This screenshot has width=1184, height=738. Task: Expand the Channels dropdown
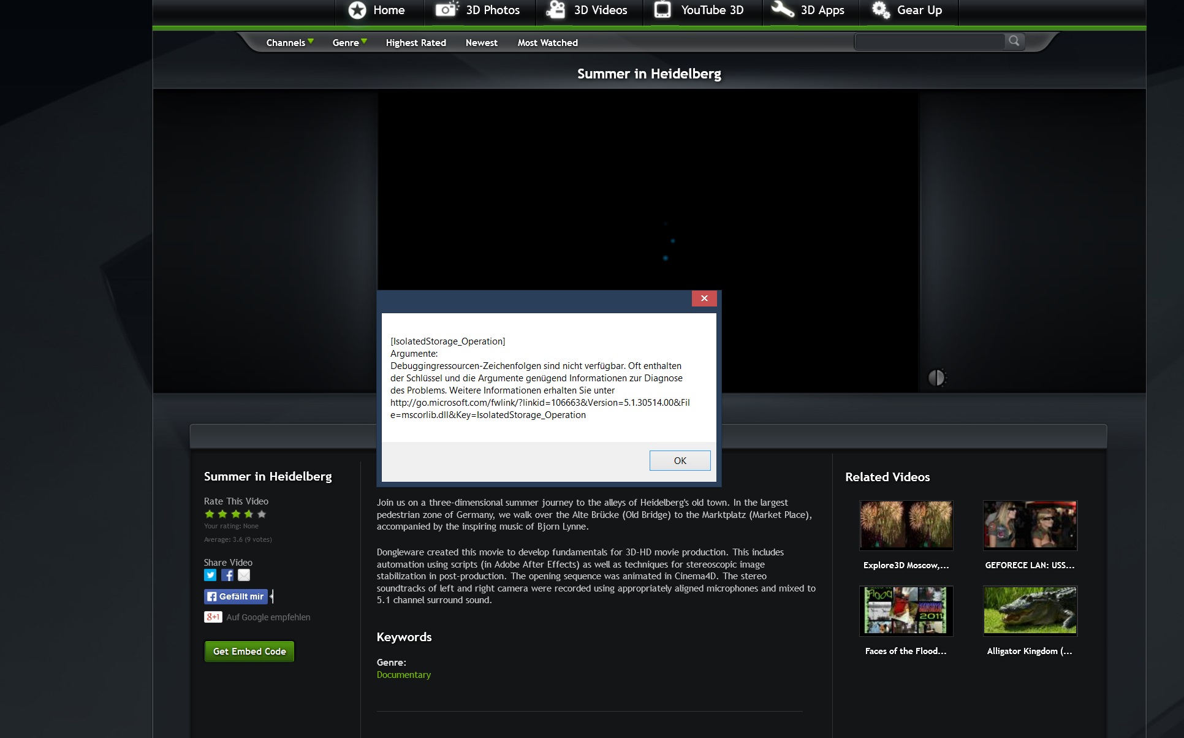click(289, 42)
